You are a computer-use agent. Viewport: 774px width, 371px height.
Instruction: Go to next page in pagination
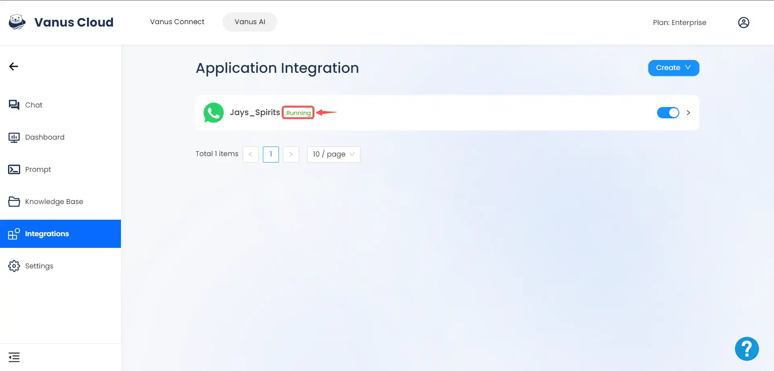point(291,155)
